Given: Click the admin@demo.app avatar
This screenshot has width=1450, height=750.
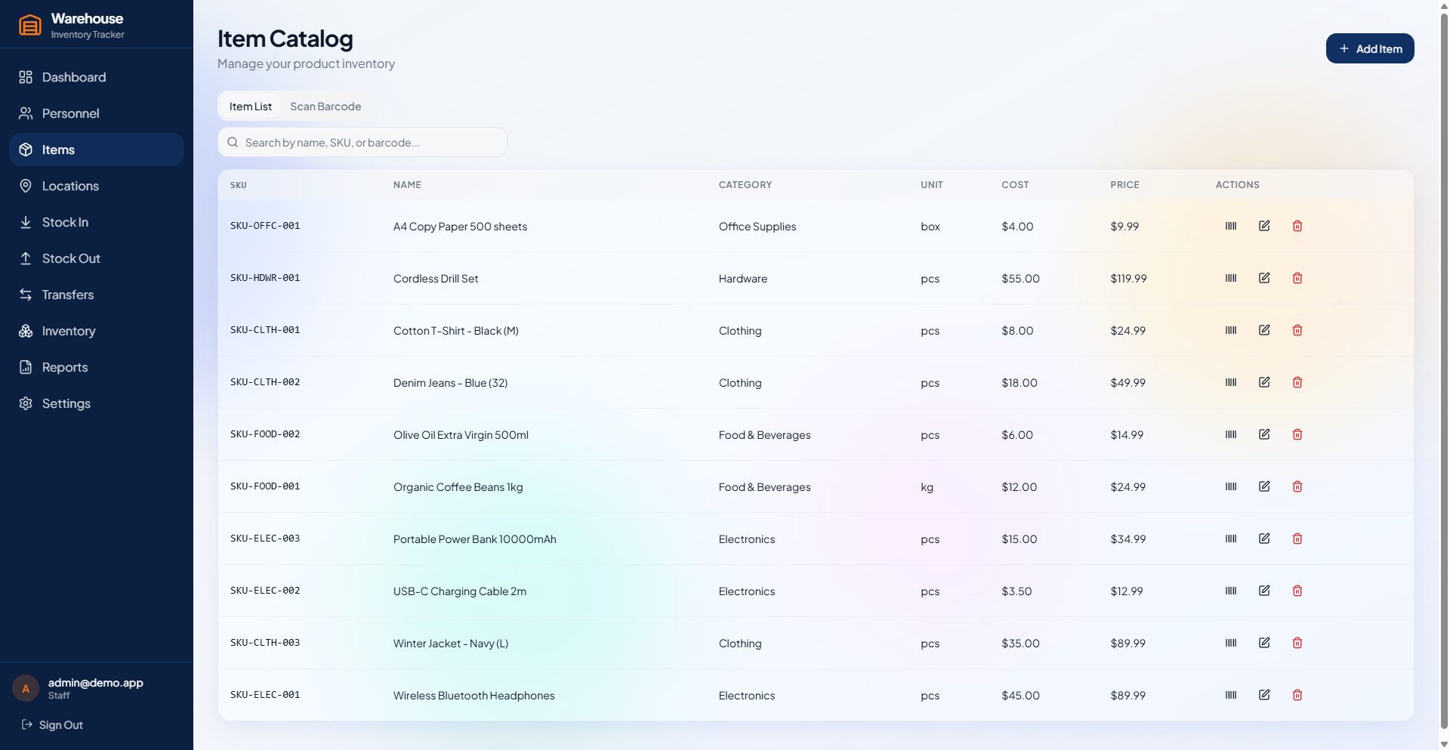Looking at the screenshot, I should point(25,688).
